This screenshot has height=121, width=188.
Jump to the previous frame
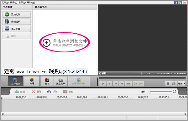coord(116,84)
